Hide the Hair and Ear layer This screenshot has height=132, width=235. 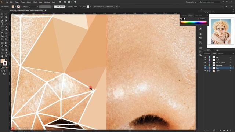pyautogui.click(x=205, y=65)
